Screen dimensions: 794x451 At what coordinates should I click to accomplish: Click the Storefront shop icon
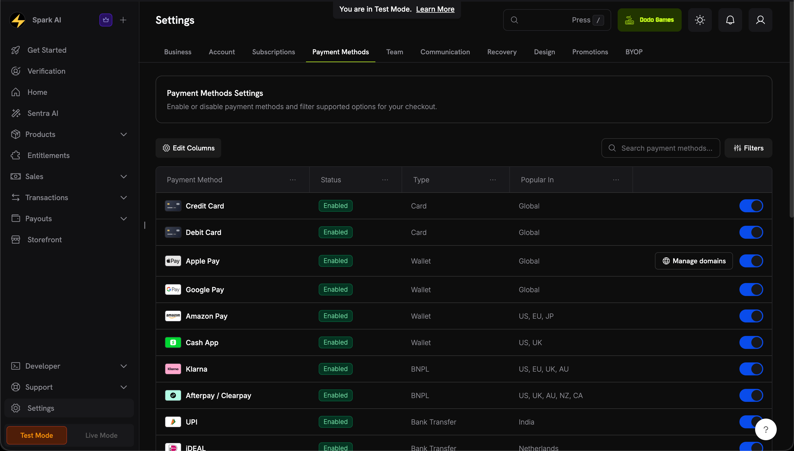16,240
